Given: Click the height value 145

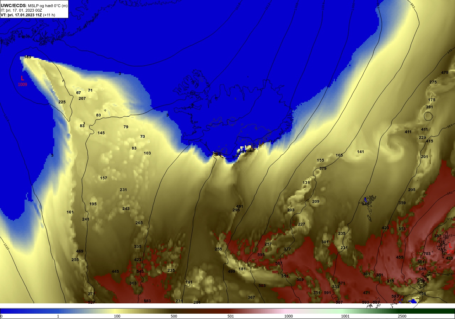Looking at the screenshot, I should (x=101, y=133).
